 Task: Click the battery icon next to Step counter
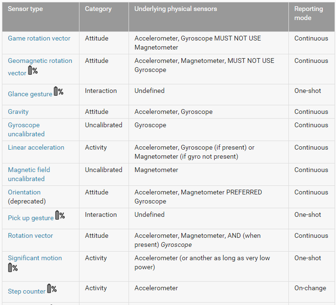point(52,288)
